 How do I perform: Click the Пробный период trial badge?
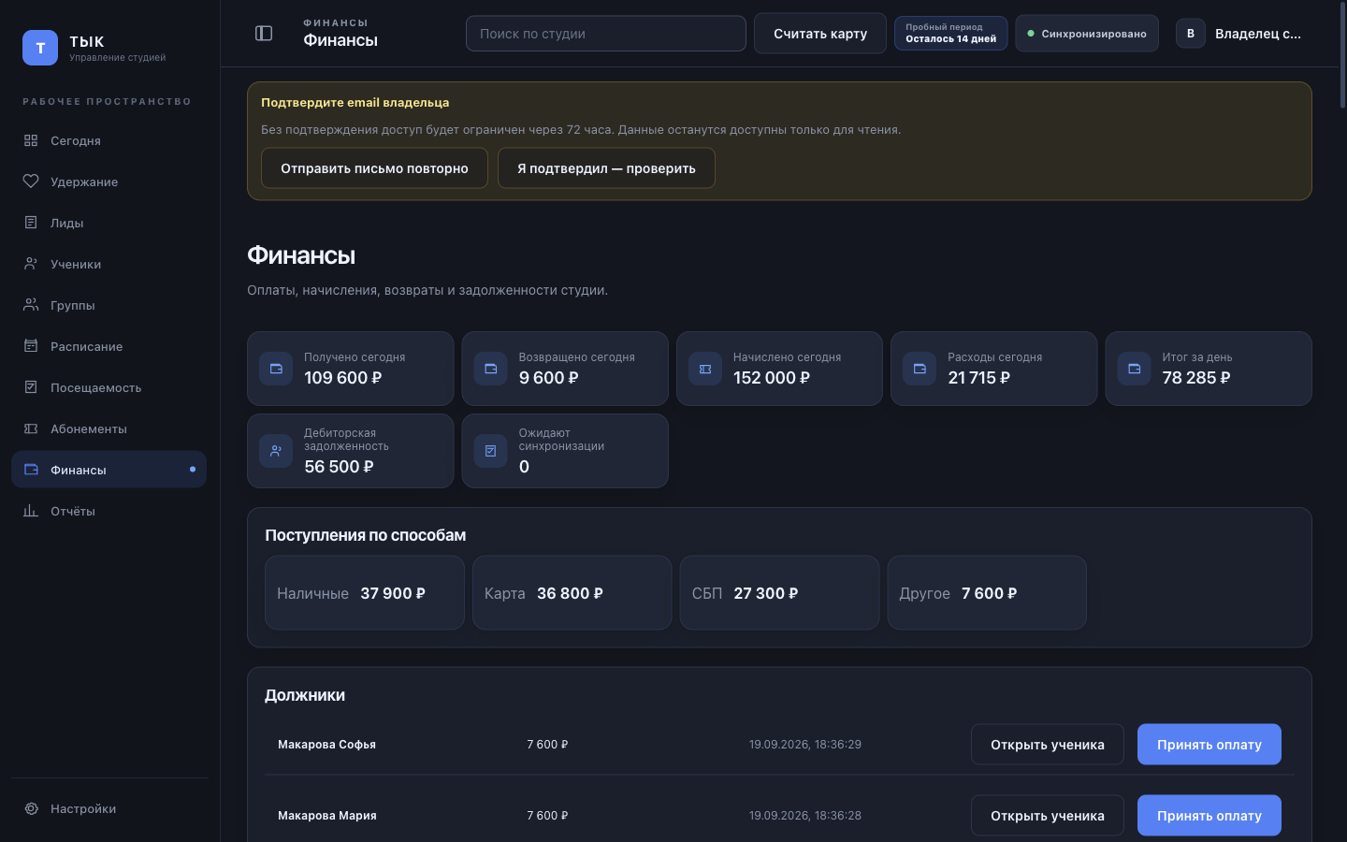[x=951, y=34]
